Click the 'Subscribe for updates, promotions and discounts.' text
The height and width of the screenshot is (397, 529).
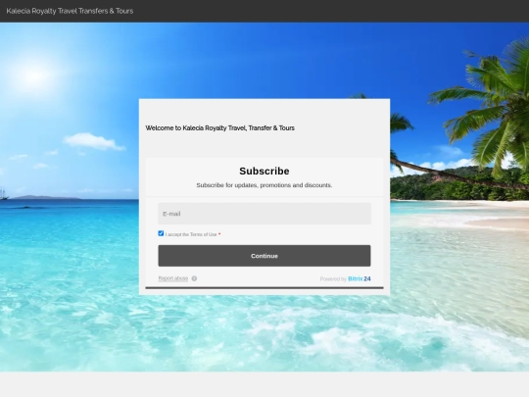click(x=264, y=185)
